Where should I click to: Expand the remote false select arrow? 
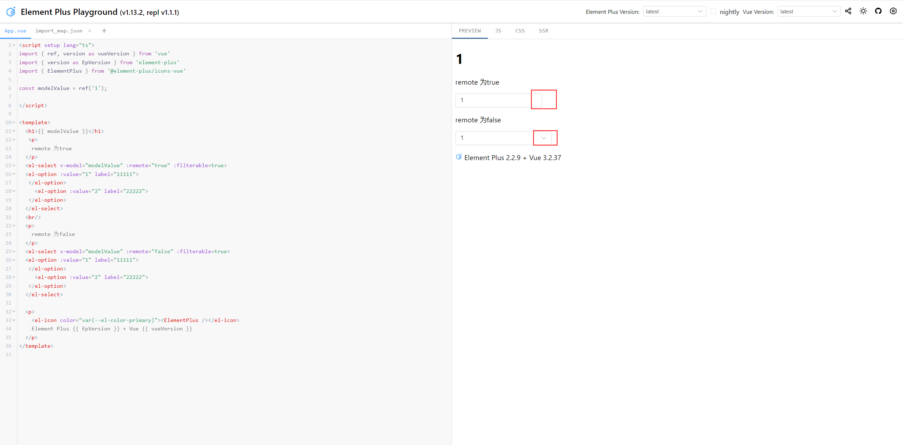point(544,138)
